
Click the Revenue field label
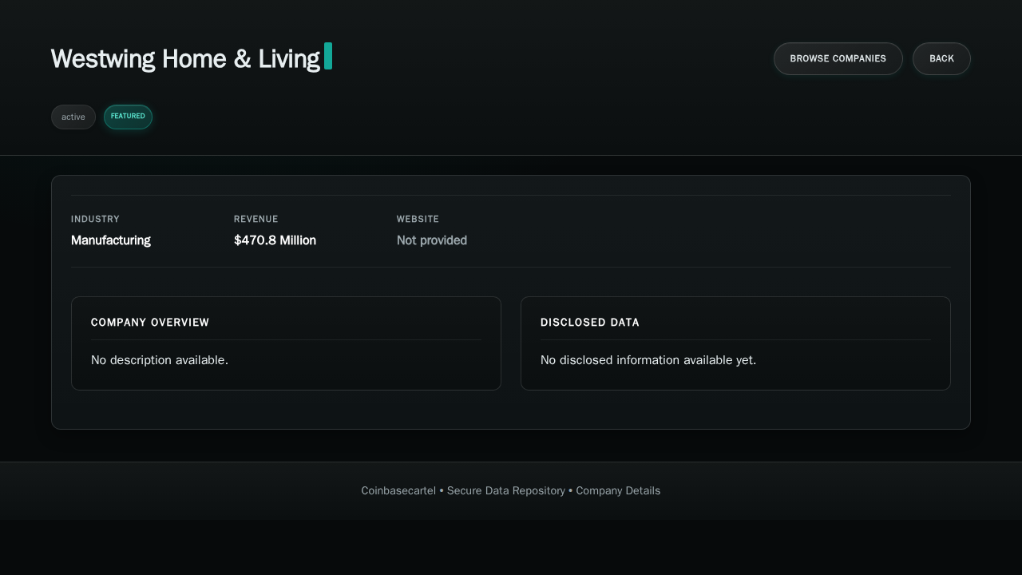click(x=255, y=219)
